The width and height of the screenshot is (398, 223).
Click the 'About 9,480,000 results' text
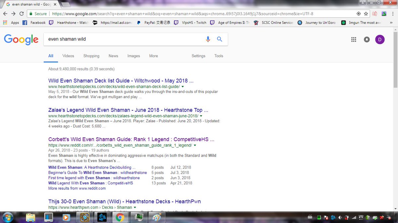tap(81, 69)
